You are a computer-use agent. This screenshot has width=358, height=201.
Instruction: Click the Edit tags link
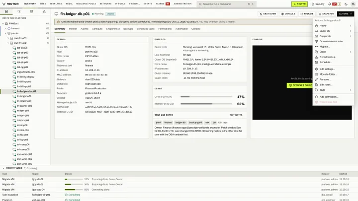pyautogui.click(x=223, y=123)
